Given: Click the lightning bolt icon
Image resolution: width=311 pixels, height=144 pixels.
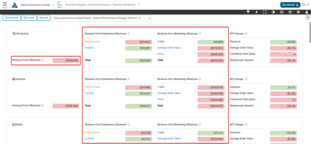Looking at the screenshot, I should coord(256,12).
